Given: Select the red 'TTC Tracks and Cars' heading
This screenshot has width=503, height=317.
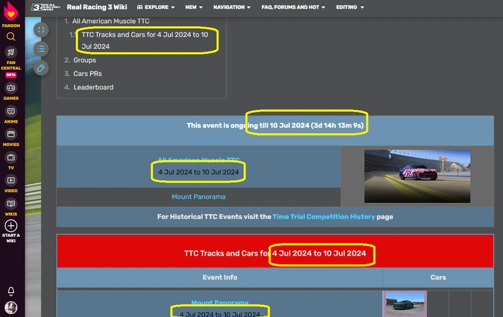Looking at the screenshot, I should point(275,254).
